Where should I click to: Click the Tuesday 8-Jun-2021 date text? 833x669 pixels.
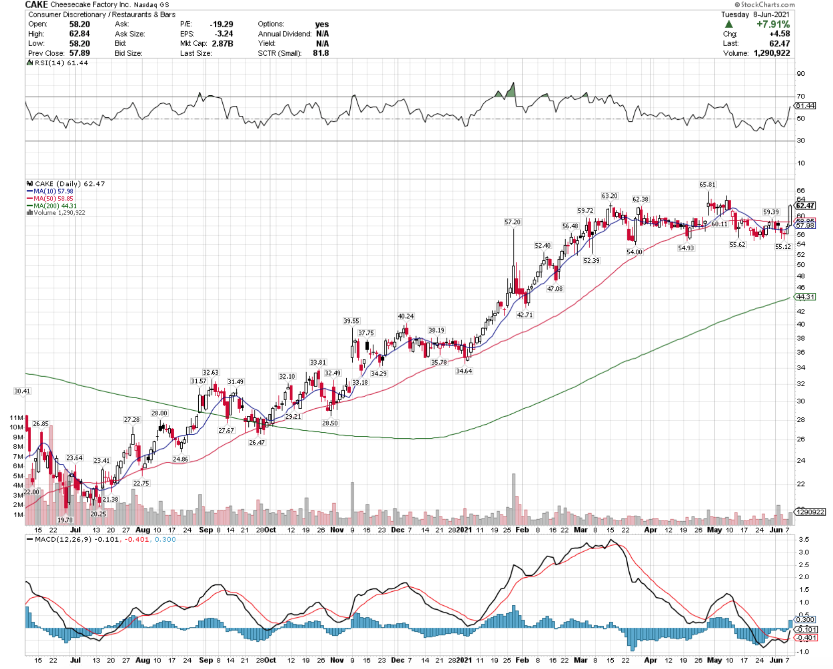[755, 15]
